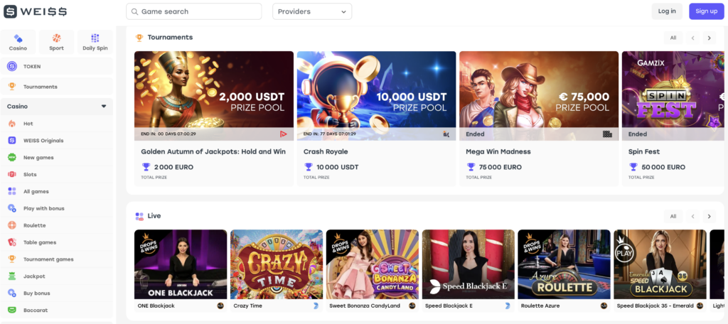
Task: Click provider icon next to ONE Blackjack
Action: 220,306
